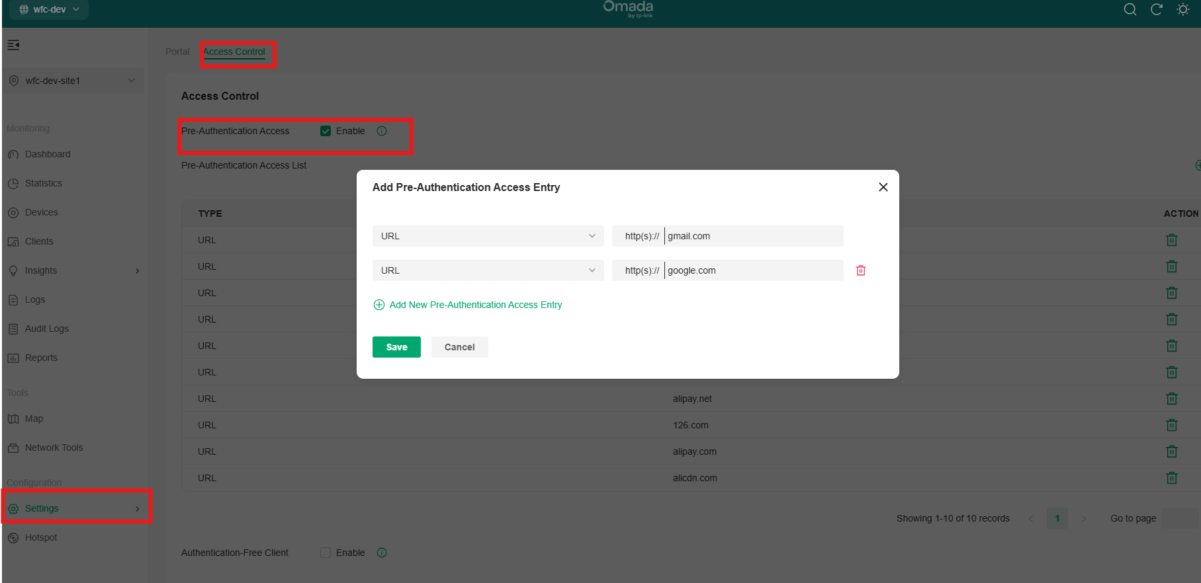The image size is (1201, 583).
Task: Click the gmail.com URL input field
Action: click(x=752, y=236)
